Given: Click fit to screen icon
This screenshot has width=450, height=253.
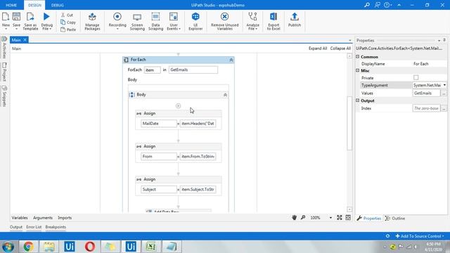Looking at the screenshot, I should pyautogui.click(x=339, y=218).
